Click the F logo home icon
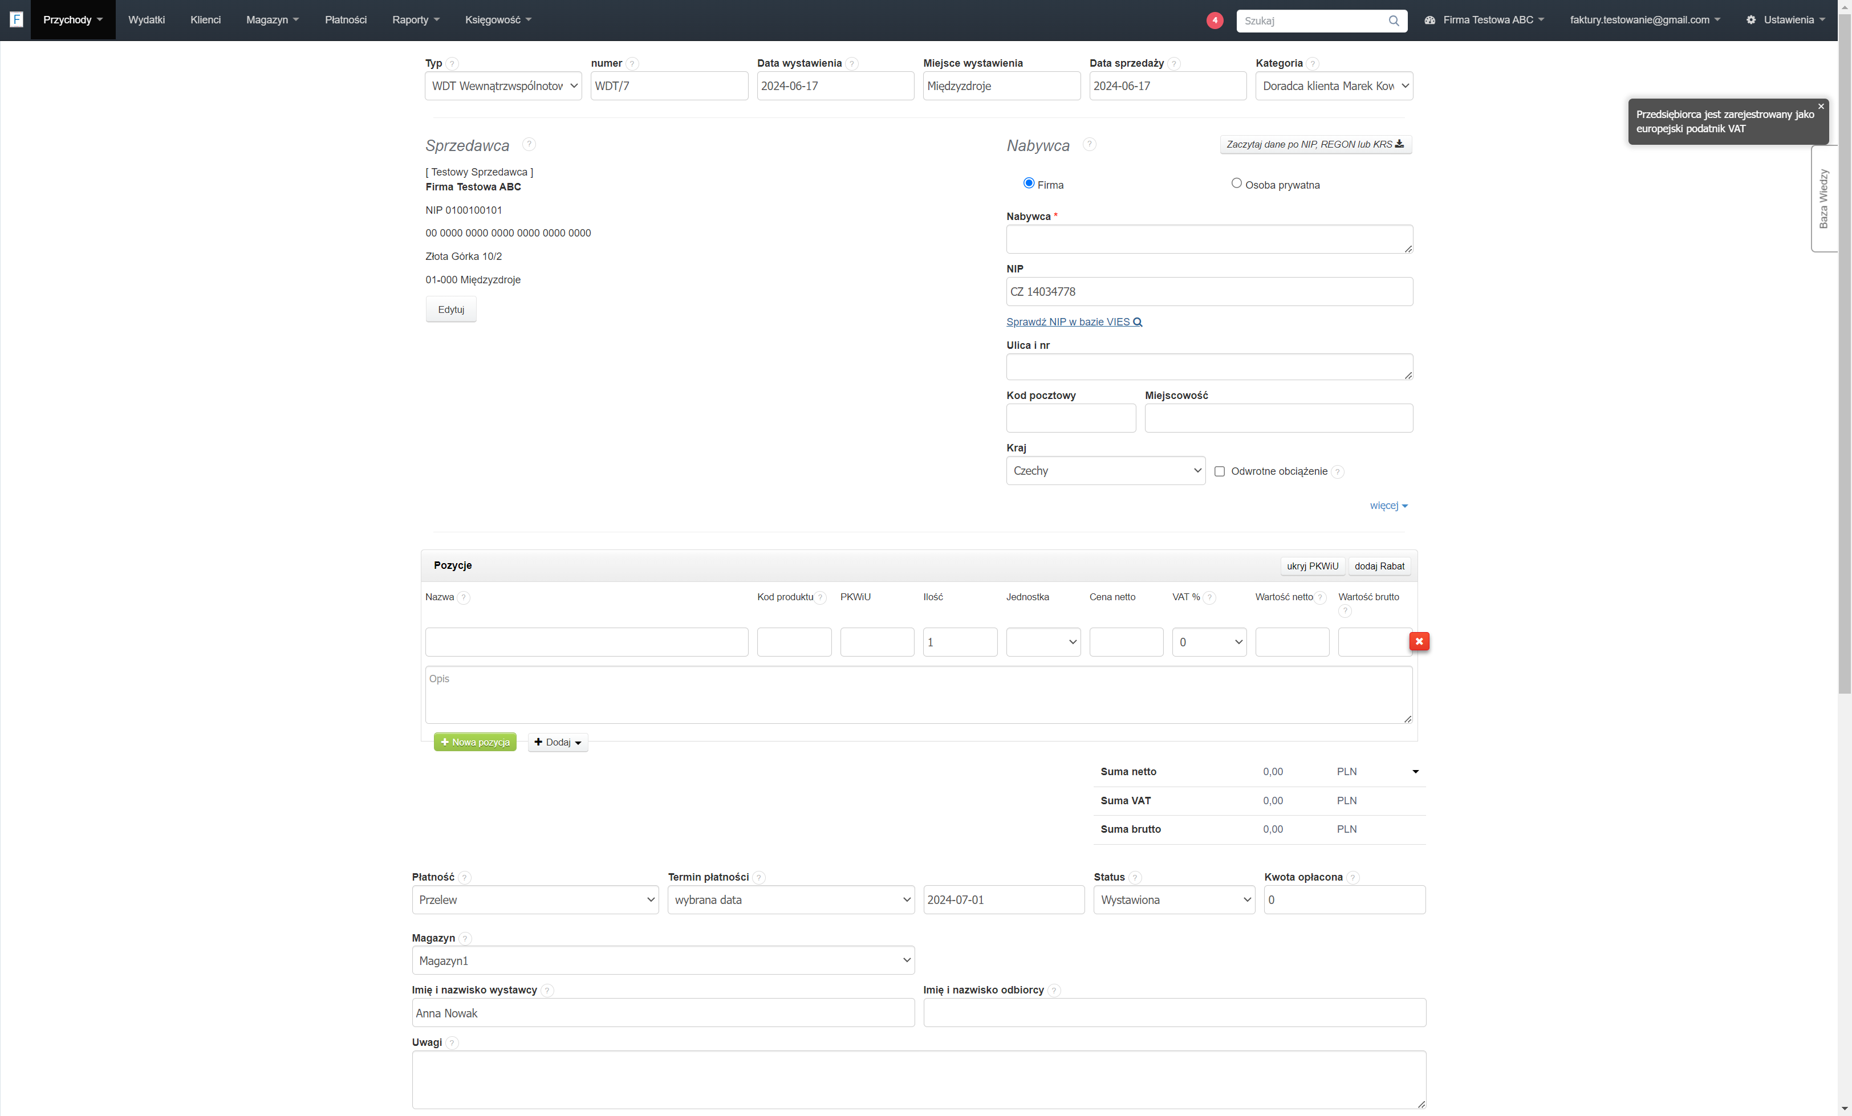 click(x=16, y=19)
